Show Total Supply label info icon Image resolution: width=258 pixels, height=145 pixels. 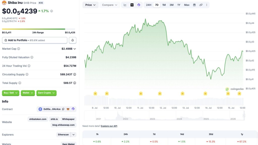coord(20,83)
